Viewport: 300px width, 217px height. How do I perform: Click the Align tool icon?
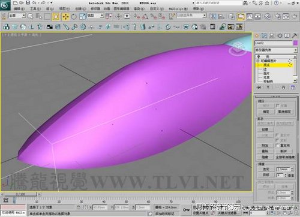click(221, 17)
